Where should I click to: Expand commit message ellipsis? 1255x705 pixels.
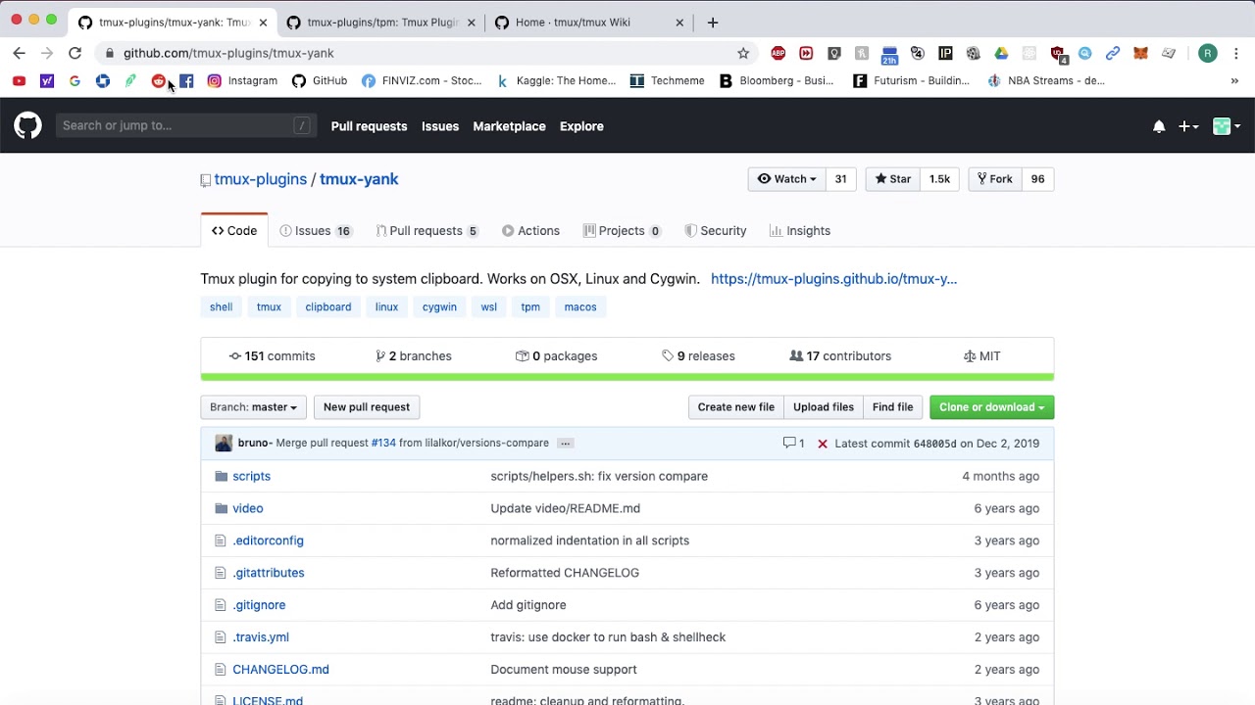pyautogui.click(x=565, y=444)
